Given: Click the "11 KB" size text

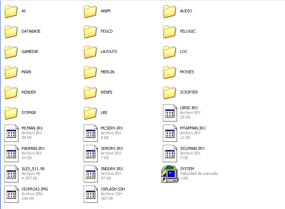Looking at the screenshot, I should coord(185,138).
